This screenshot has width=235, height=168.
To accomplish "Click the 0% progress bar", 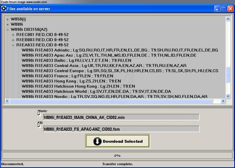I will (117, 156).
